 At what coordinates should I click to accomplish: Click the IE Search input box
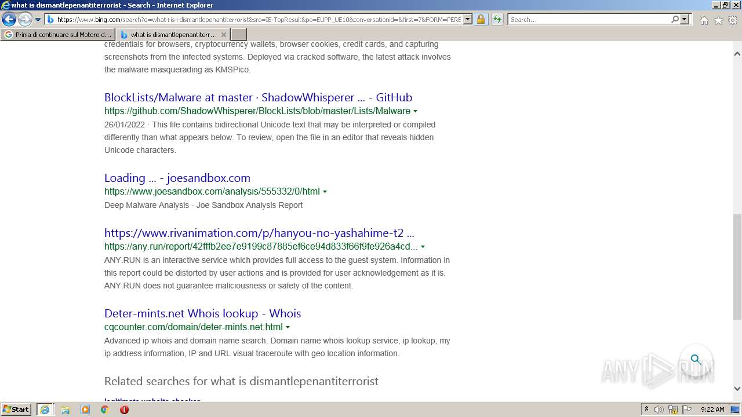coord(588,20)
